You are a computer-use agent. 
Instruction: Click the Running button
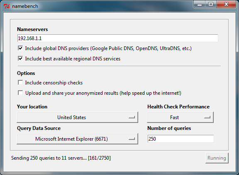pyautogui.click(x=217, y=158)
